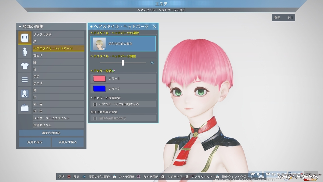Click the circle select-button icon in bottom bar

pos(69,177)
